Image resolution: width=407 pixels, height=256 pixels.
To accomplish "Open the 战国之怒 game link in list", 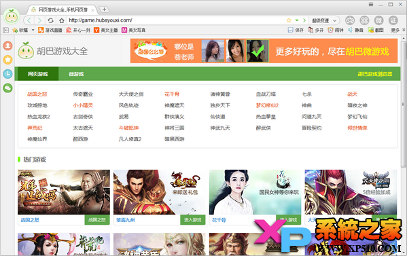I will pyautogui.click(x=37, y=94).
